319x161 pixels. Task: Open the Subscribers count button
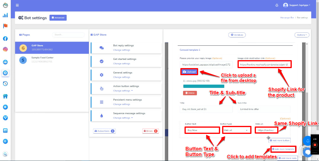104,131
